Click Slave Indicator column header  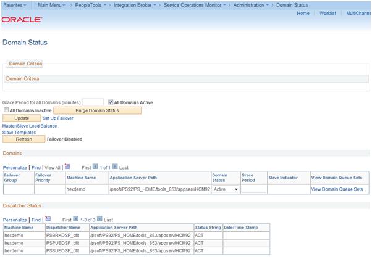click(283, 178)
